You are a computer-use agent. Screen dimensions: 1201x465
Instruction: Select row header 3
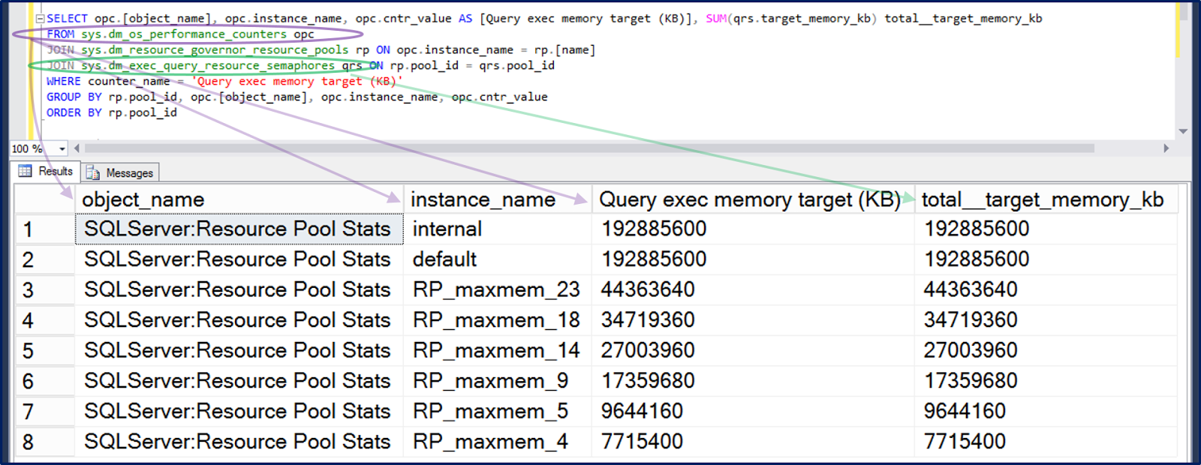pos(45,289)
